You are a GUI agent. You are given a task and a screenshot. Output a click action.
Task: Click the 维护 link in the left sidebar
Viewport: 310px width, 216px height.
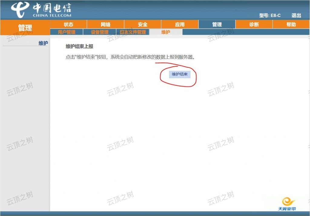tap(43, 43)
